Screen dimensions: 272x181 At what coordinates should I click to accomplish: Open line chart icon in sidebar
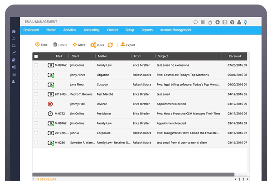[14, 52]
